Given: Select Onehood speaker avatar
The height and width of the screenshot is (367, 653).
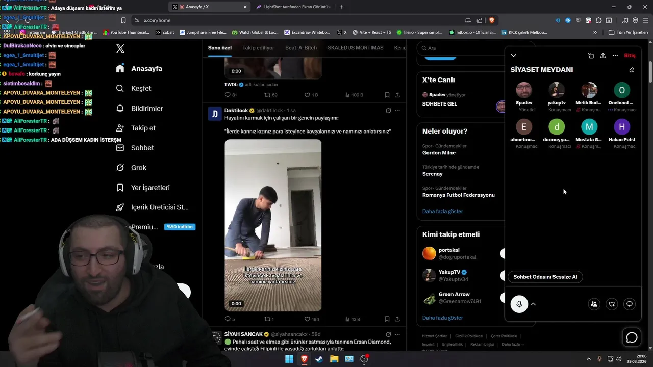Looking at the screenshot, I should point(622,90).
